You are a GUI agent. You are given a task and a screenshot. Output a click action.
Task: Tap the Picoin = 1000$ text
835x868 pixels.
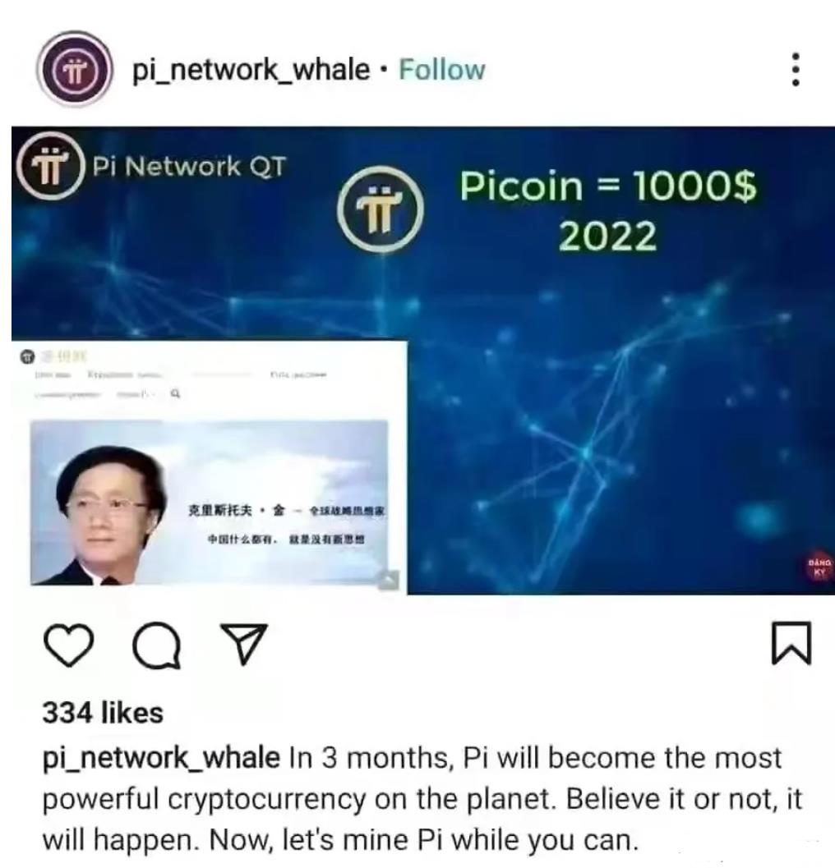608,186
